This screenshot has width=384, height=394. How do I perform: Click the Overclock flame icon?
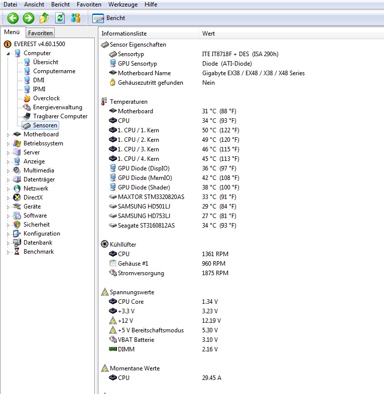pyautogui.click(x=27, y=98)
